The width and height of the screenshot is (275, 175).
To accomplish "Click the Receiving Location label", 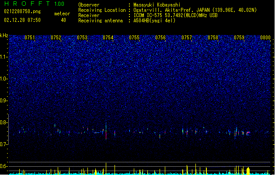I will 102,10.
